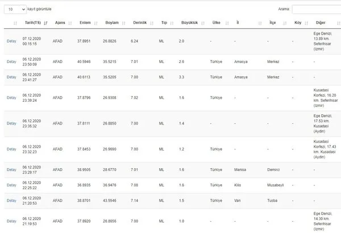Viewport: 341px width, 233px height.
Task: Click Detay link of the Kilis Musabeyli row
Action: coord(11,185)
